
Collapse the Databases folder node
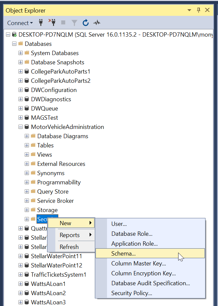[14, 44]
